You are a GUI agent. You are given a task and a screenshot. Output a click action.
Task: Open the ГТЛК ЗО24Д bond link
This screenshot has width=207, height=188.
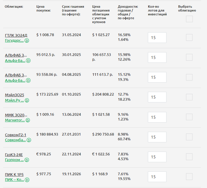coord(16,35)
